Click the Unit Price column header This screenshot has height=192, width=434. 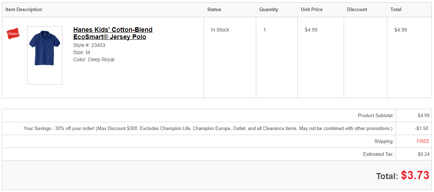pos(311,10)
